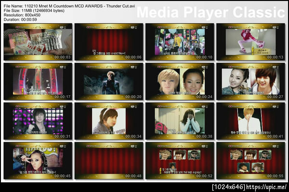This screenshot has height=192, width=289.
Task: Click the https://upic.me/ link text
Action: 266,187
